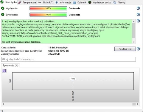Image resolution: width=143 pixels, height=112 pixels.
Task: Click the status message vertical scrollbar thumb
Action: point(134,30)
